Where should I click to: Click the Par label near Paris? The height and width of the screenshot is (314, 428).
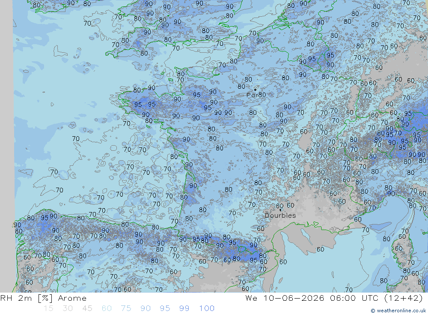252,95
